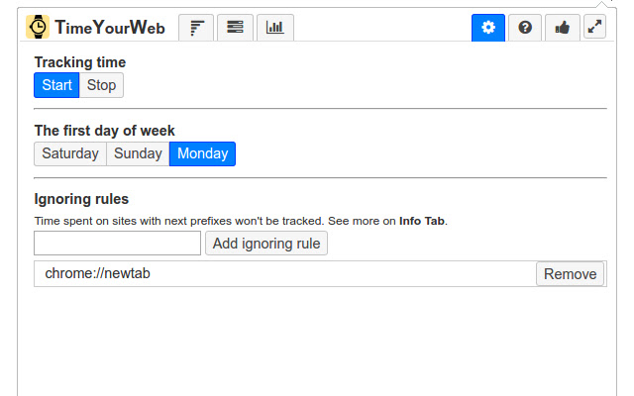Click the Info Tab reference text
This screenshot has height=396, width=634.
tap(422, 221)
